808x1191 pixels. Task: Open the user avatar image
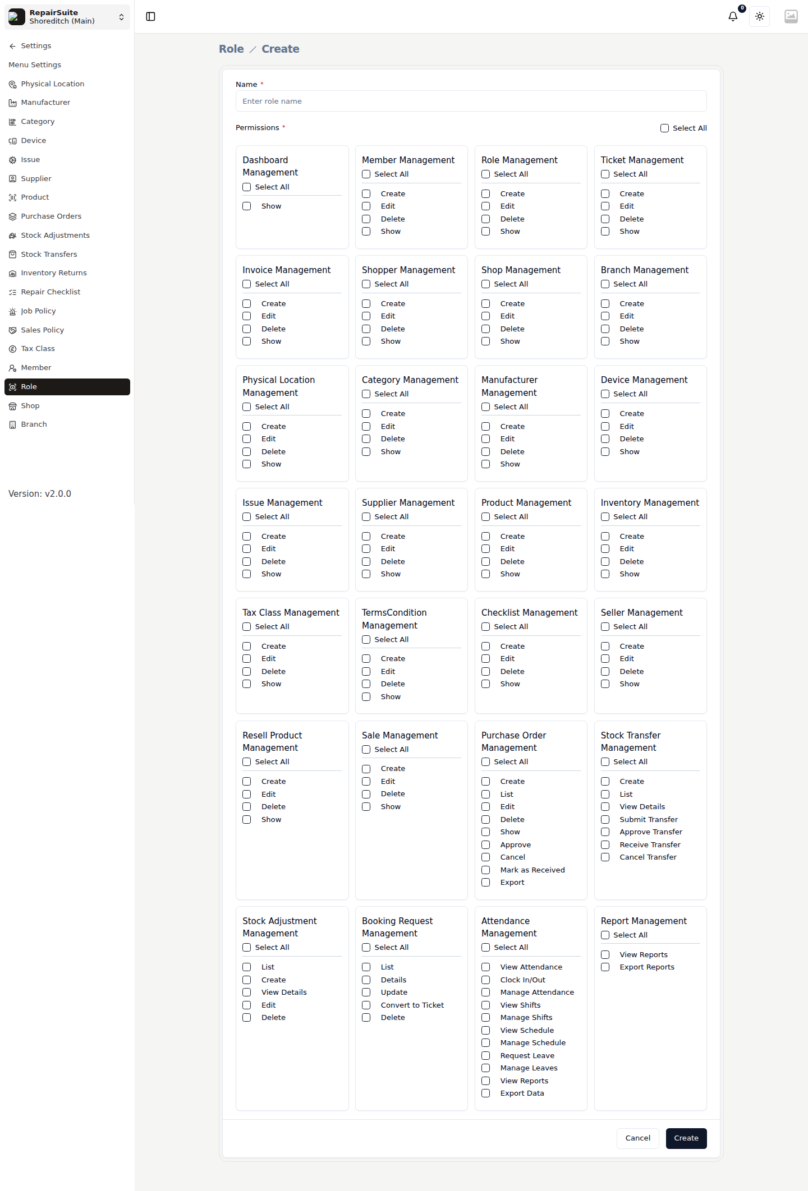(x=791, y=16)
